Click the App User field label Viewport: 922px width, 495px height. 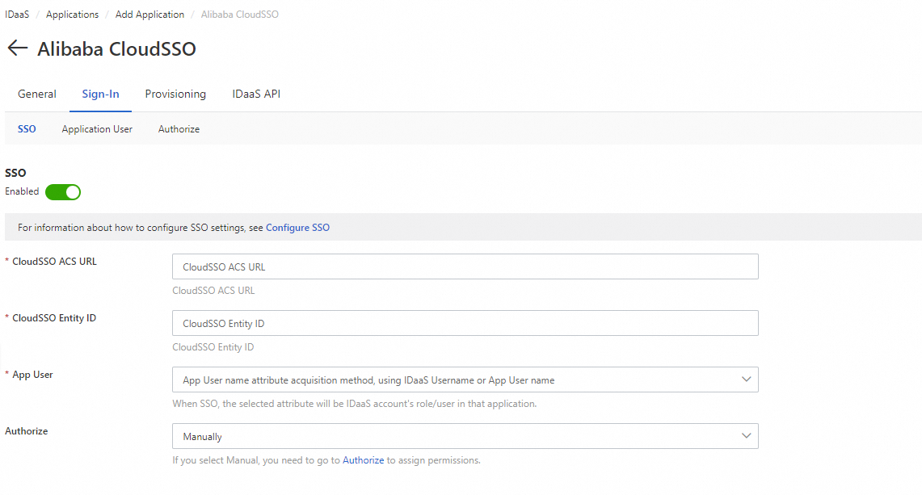pyautogui.click(x=32, y=375)
